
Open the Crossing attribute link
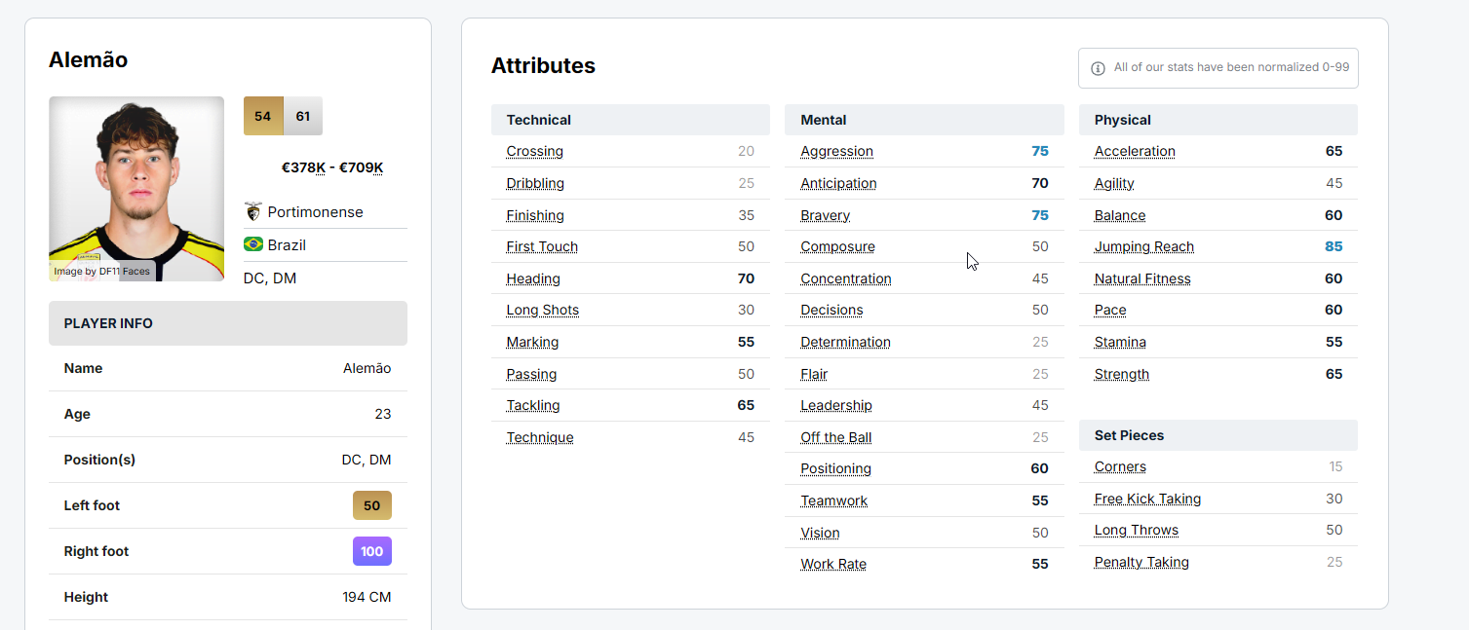point(534,151)
